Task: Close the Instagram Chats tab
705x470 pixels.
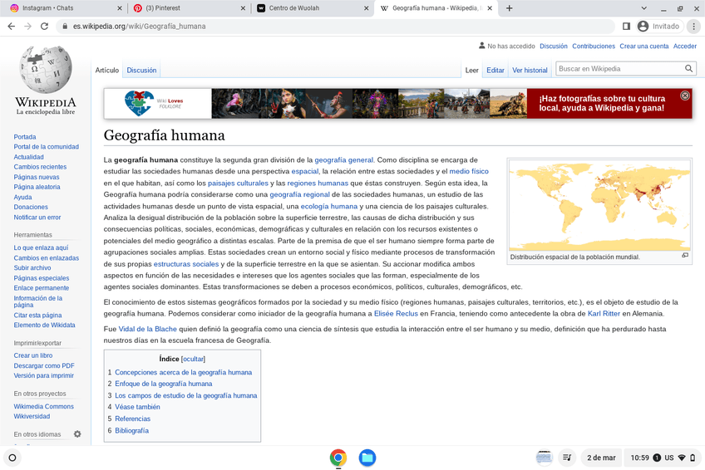Action: click(120, 8)
